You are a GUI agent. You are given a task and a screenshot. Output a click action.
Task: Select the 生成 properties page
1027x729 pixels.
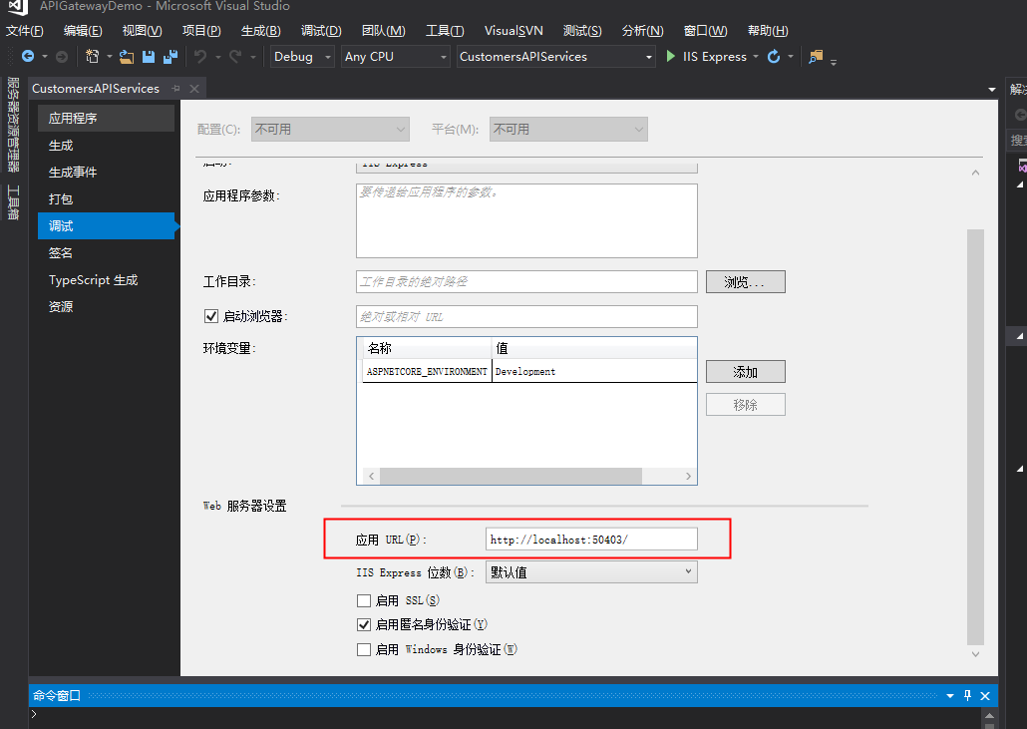pyautogui.click(x=106, y=146)
